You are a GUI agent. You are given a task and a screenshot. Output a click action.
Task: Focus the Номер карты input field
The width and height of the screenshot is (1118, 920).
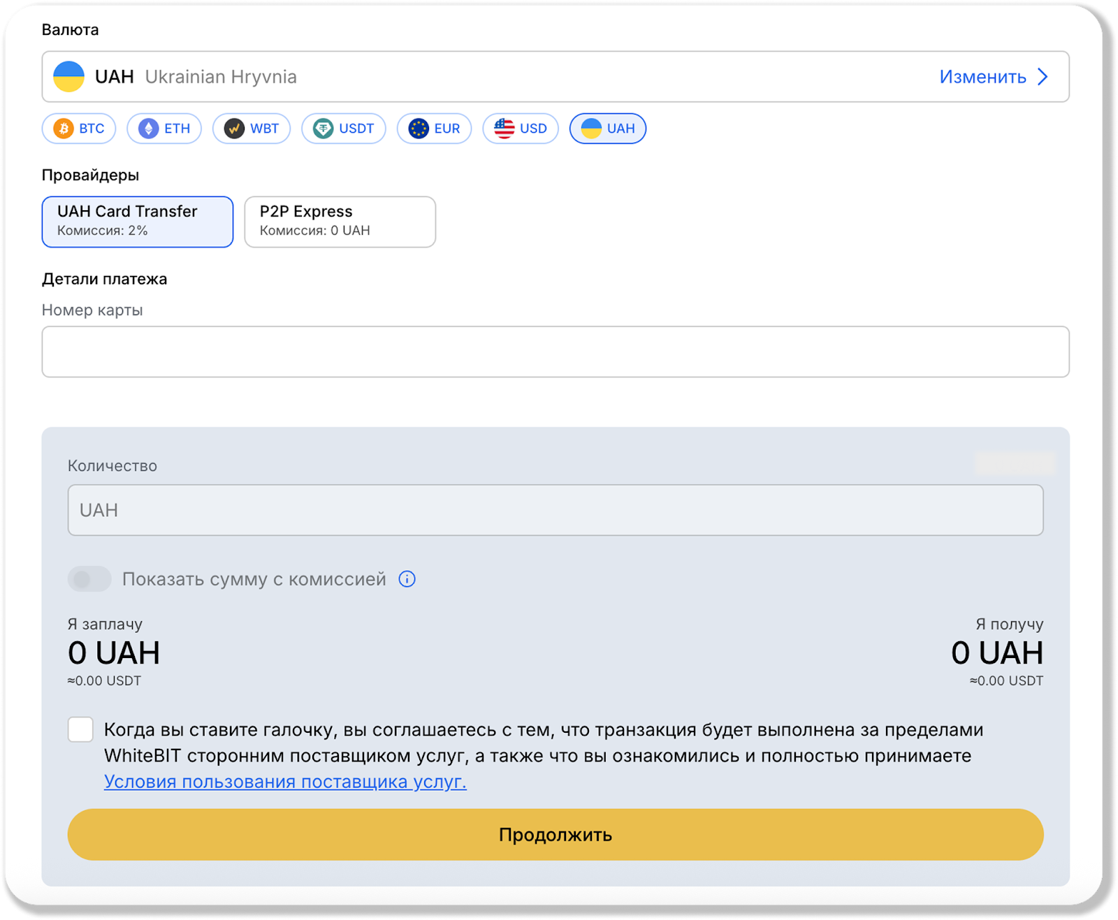(x=555, y=352)
